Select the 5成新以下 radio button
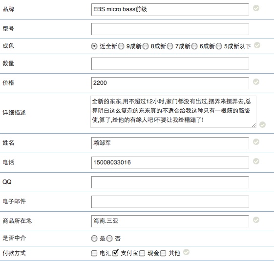274x261 pixels. coord(219,46)
